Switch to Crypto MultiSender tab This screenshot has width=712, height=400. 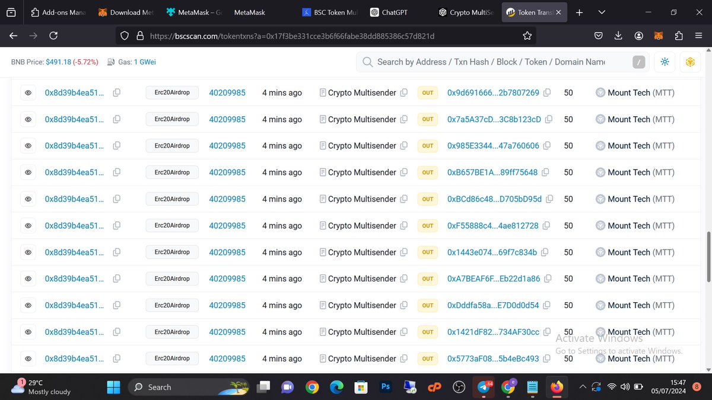pos(466,12)
